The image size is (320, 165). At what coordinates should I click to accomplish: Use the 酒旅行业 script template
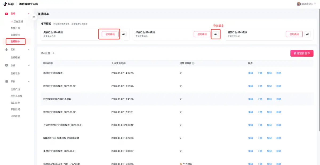point(294,34)
